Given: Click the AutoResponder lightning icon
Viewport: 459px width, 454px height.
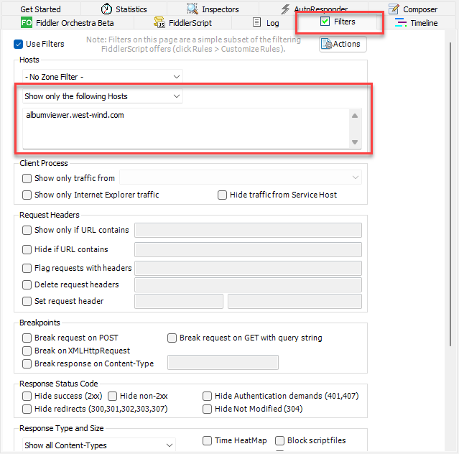Looking at the screenshot, I should click(x=285, y=9).
